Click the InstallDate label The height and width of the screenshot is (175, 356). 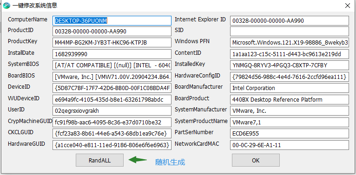[21, 53]
